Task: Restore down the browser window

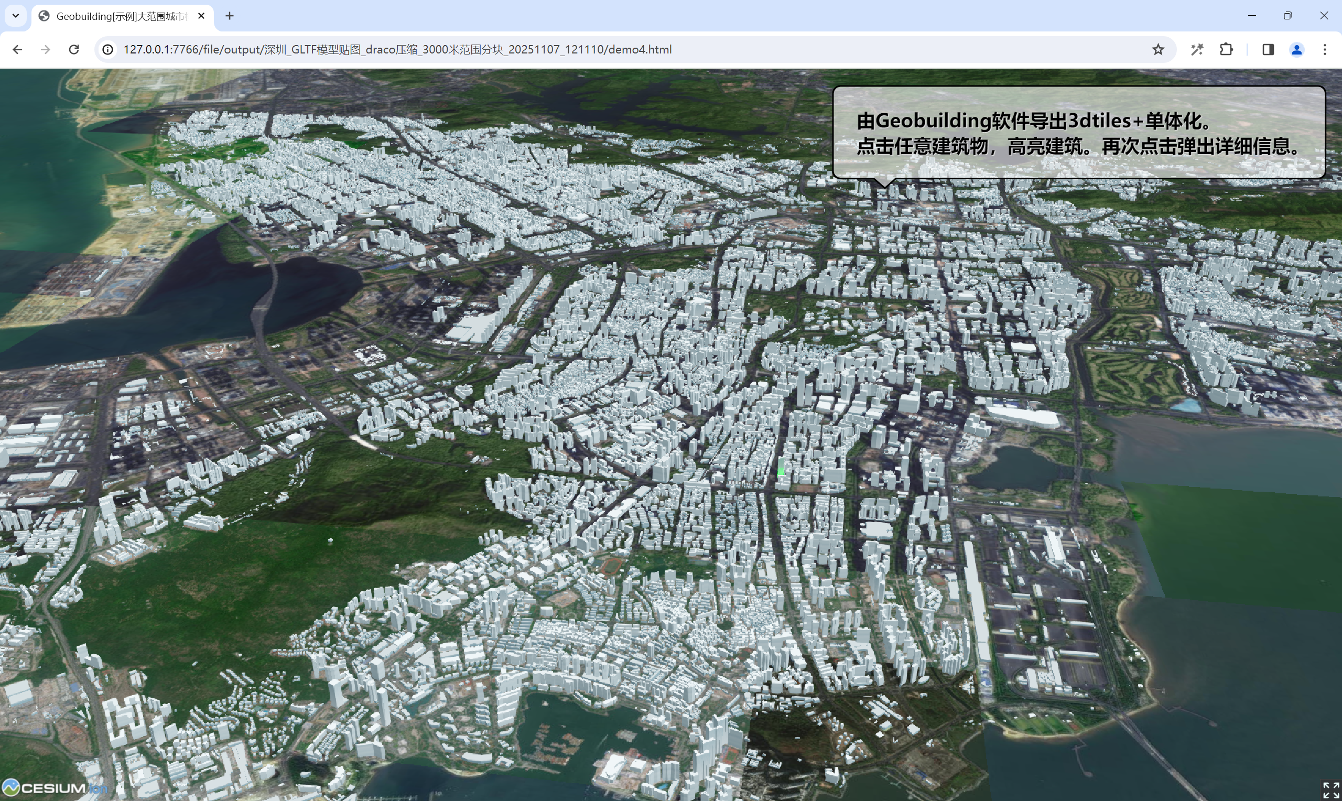Action: coord(1287,16)
